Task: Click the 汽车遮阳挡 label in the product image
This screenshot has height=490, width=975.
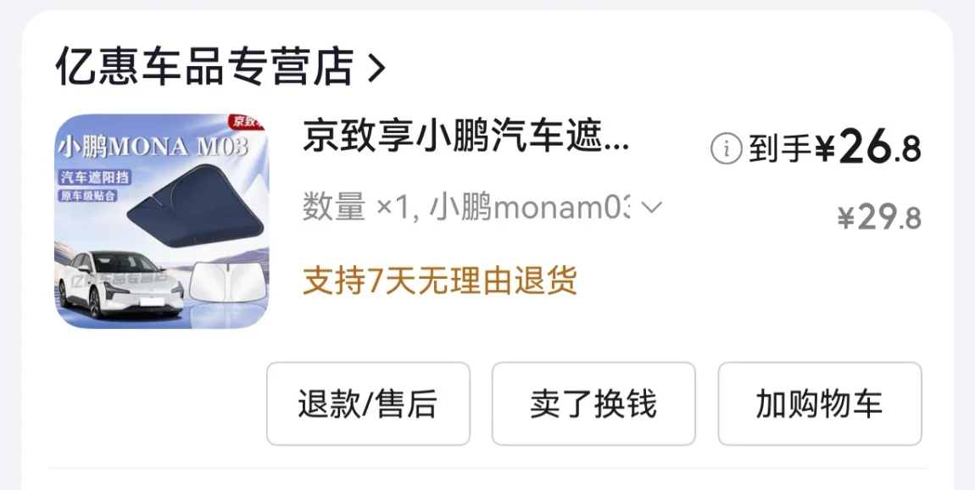Action: coord(95,177)
